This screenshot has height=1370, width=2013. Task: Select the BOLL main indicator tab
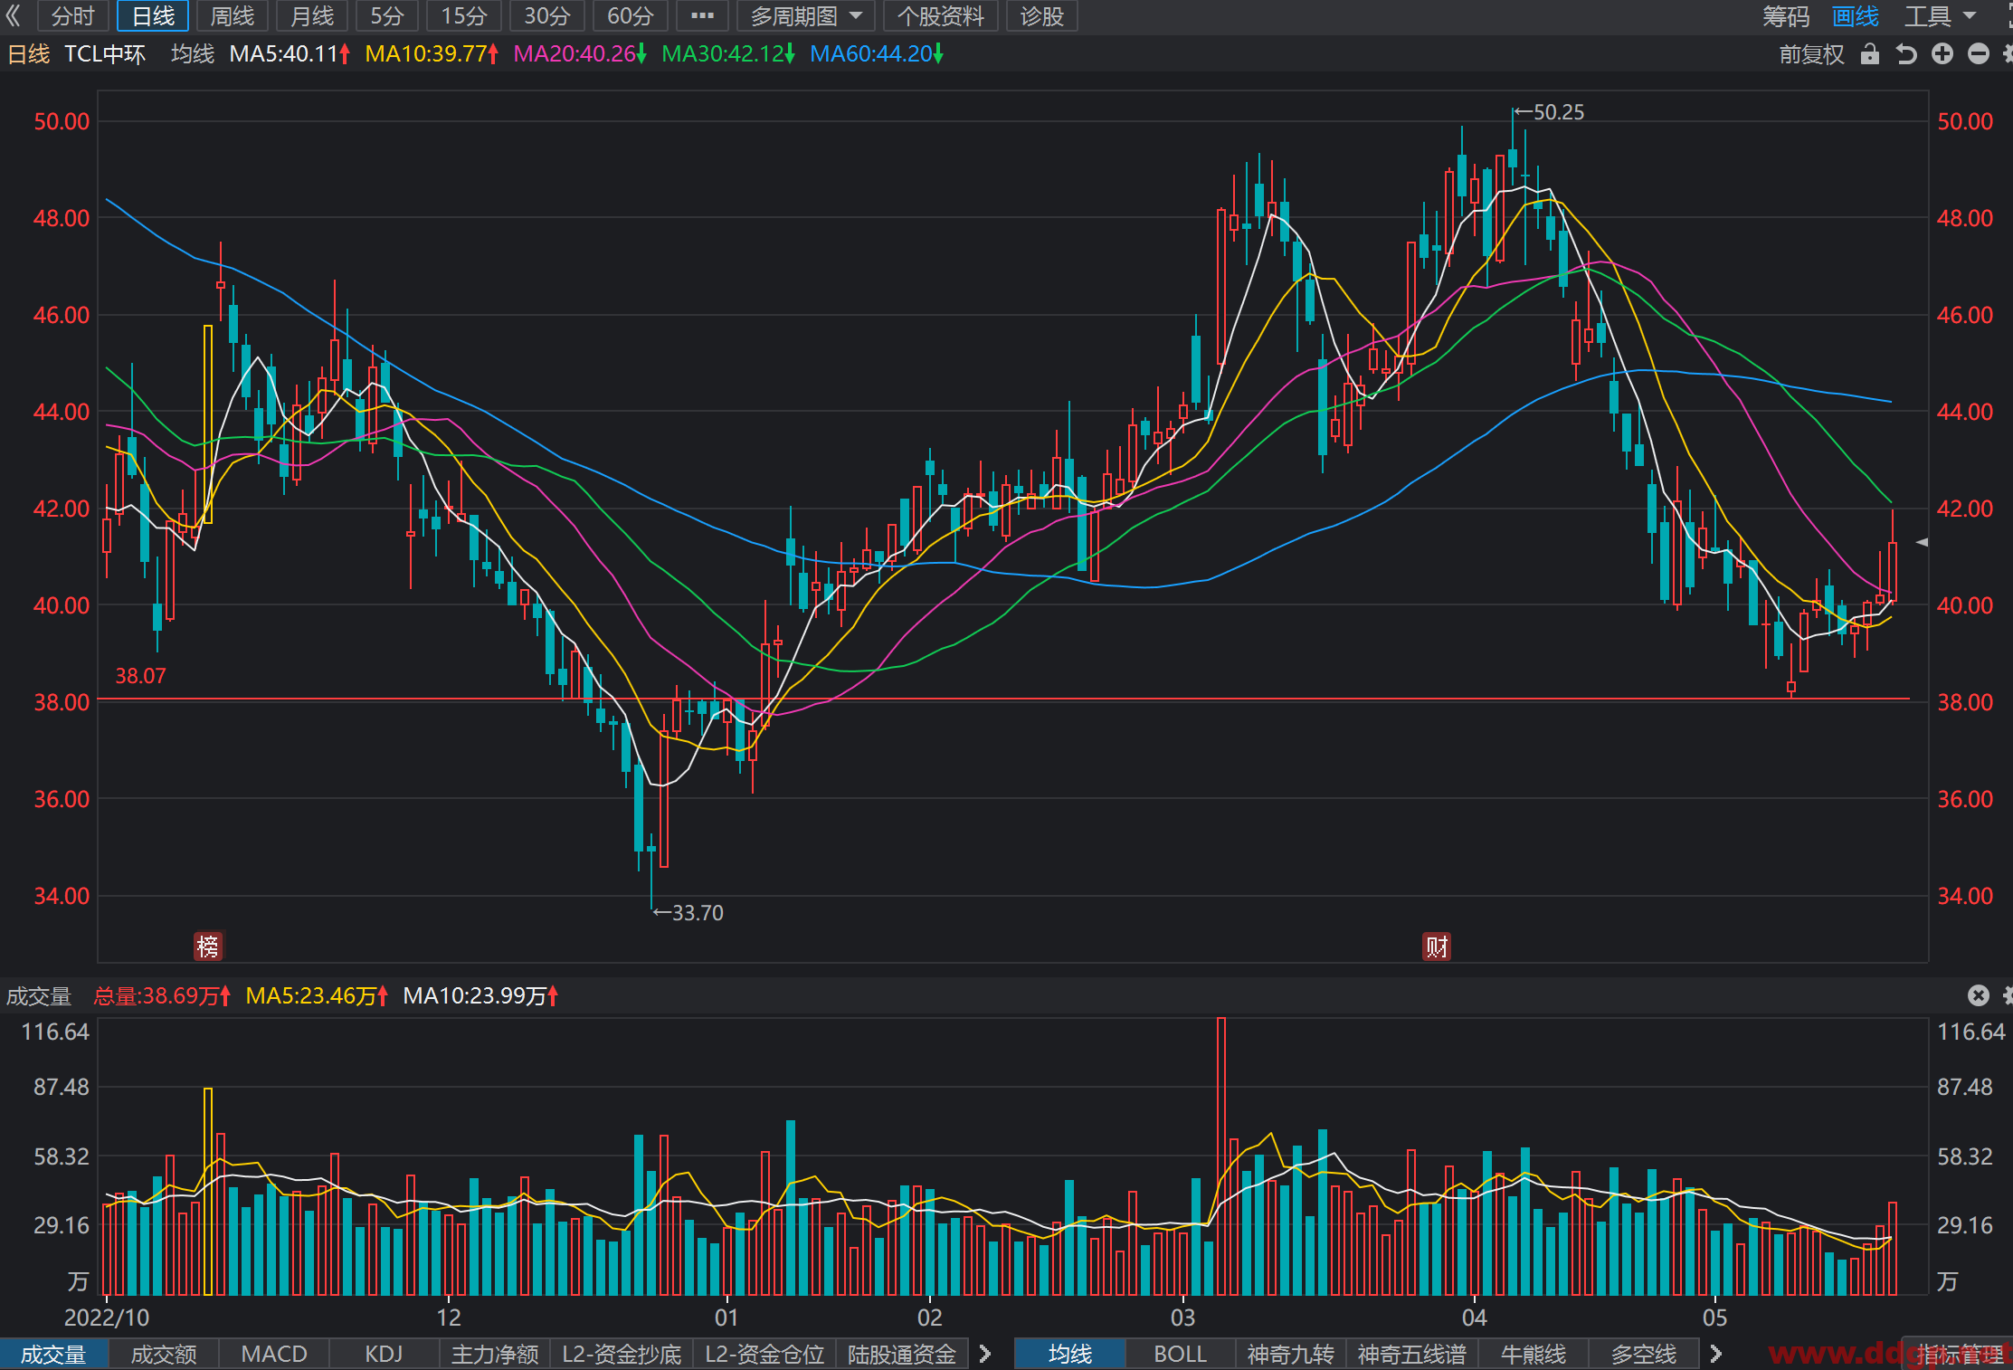1181,1354
